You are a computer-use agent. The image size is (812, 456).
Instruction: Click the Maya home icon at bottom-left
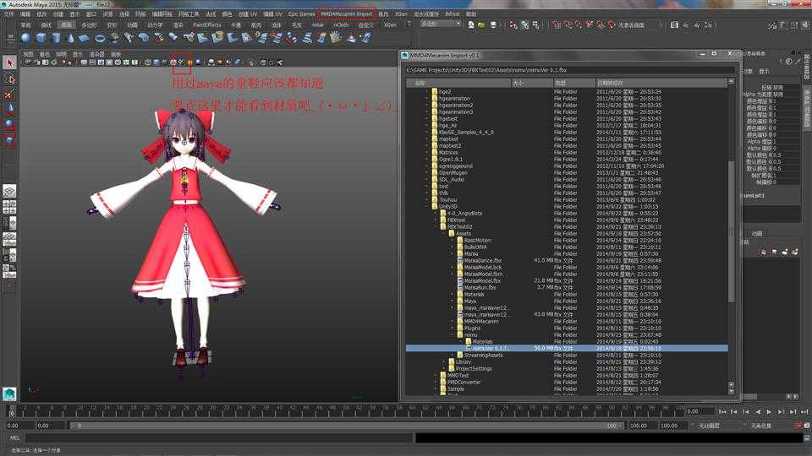click(9, 394)
